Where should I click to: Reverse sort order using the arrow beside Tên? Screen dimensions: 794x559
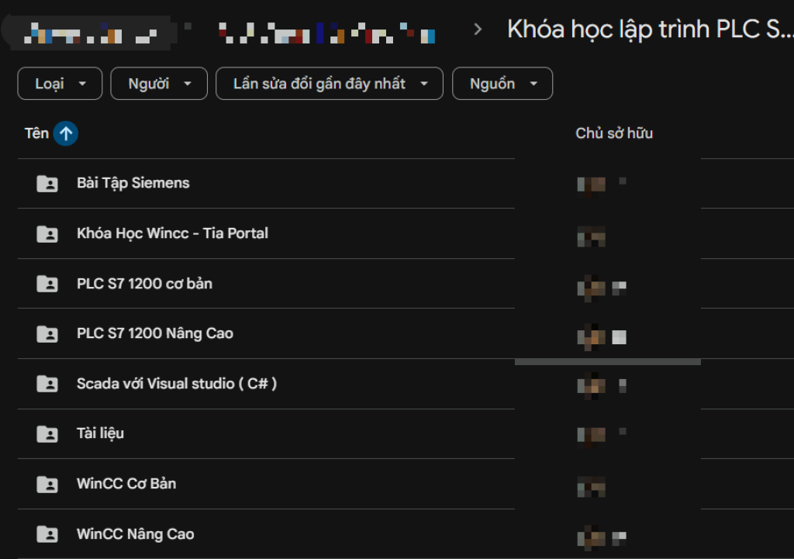(66, 133)
